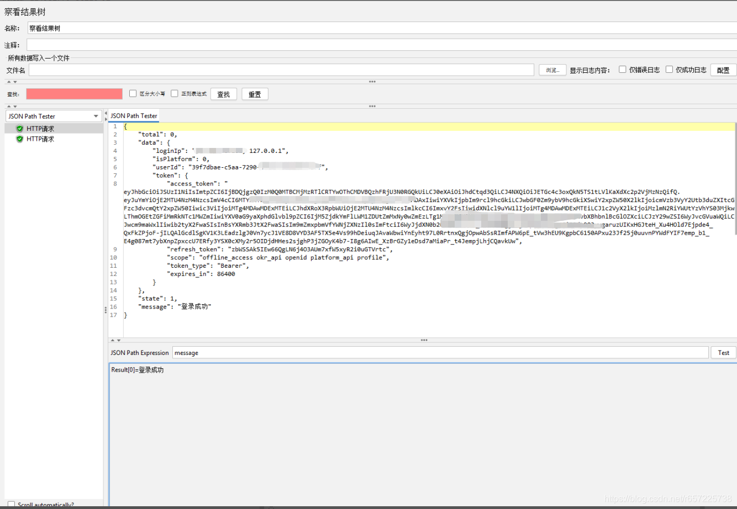Click the JSON Path Expression label
This screenshot has height=509, width=737.
(140, 353)
